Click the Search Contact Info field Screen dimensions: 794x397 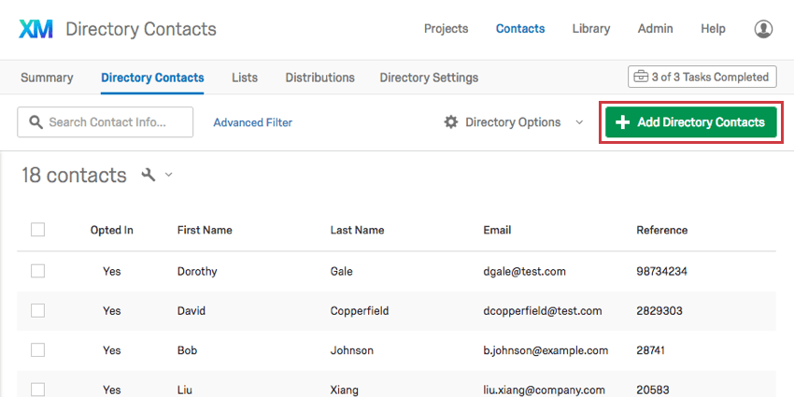[x=106, y=122]
